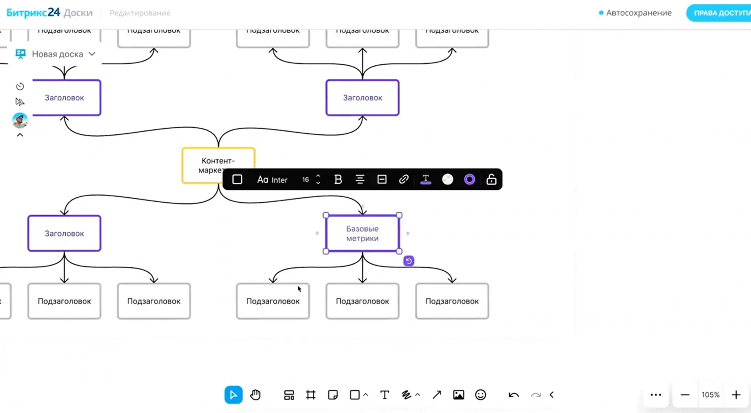The height and width of the screenshot is (413, 751).
Task: Click the 105% zoom level
Action: [x=710, y=395]
